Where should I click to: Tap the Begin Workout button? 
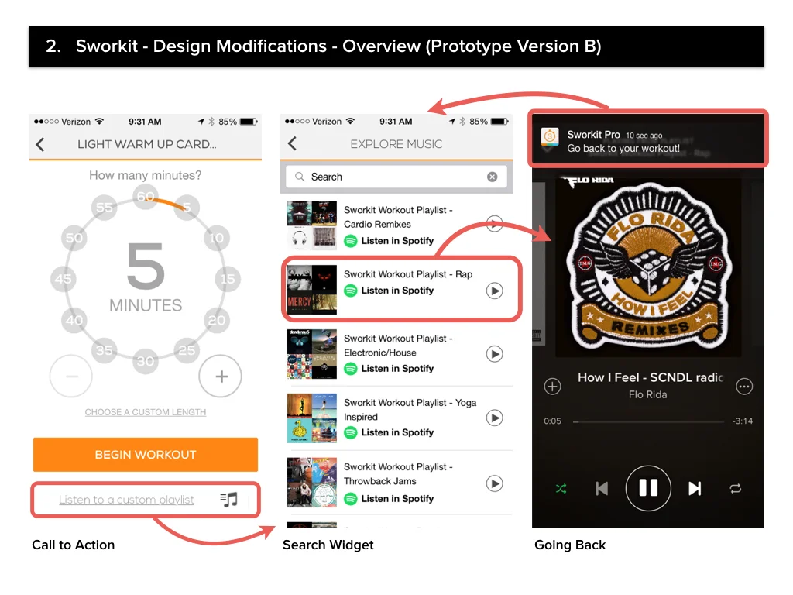(x=146, y=454)
